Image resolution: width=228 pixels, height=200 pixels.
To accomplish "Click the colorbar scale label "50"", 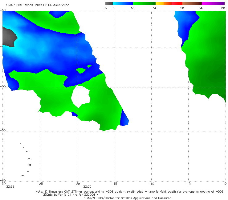I will [182, 8].
